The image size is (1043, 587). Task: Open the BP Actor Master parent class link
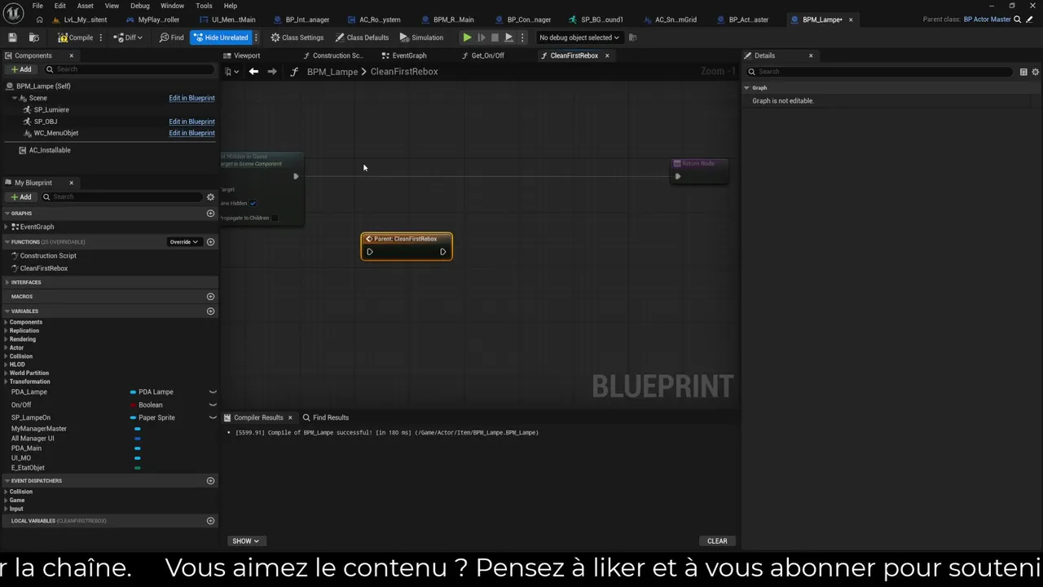click(987, 20)
